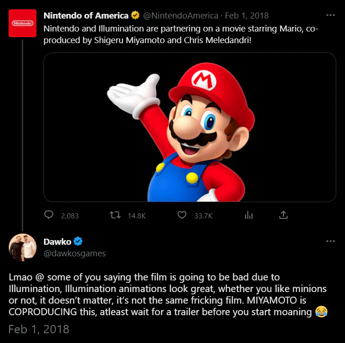Click the Feb 1, 2018 timestamp beside @NintendoAmerica
Image resolution: width=345 pixels, height=343 pixels.
pos(248,16)
